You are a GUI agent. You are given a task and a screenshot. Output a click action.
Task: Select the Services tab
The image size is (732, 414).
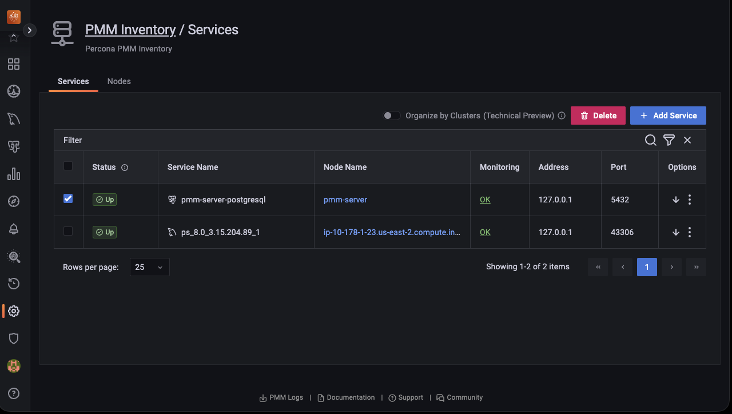(73, 81)
